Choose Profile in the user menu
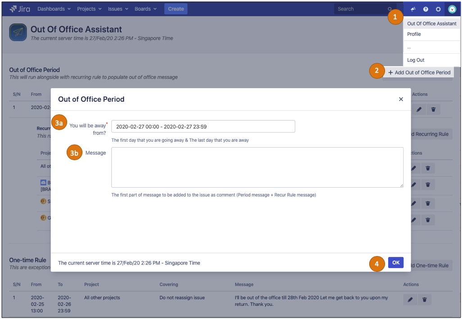This screenshot has height=319, width=462. click(x=414, y=34)
